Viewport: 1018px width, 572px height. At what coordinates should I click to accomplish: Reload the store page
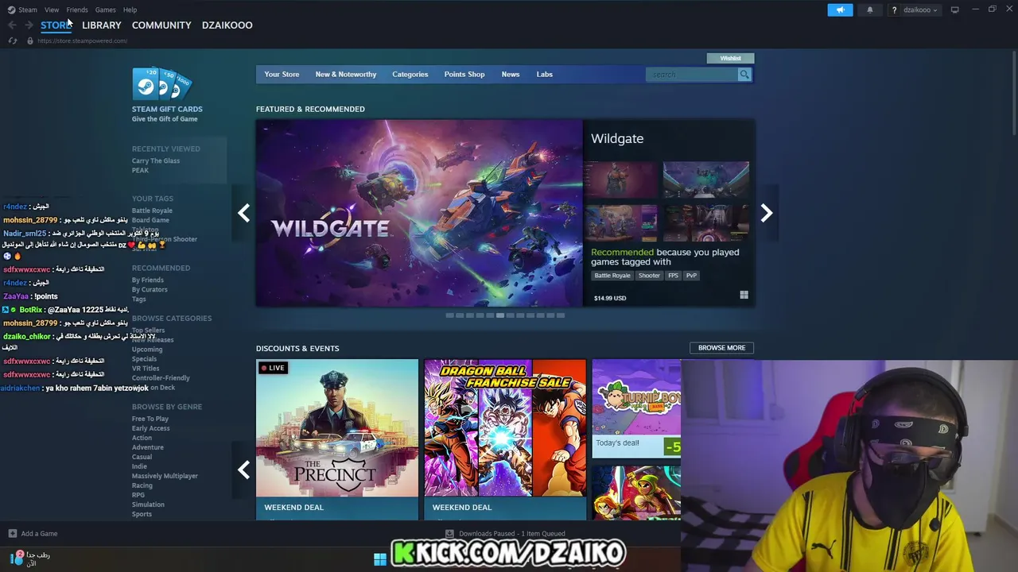12,41
